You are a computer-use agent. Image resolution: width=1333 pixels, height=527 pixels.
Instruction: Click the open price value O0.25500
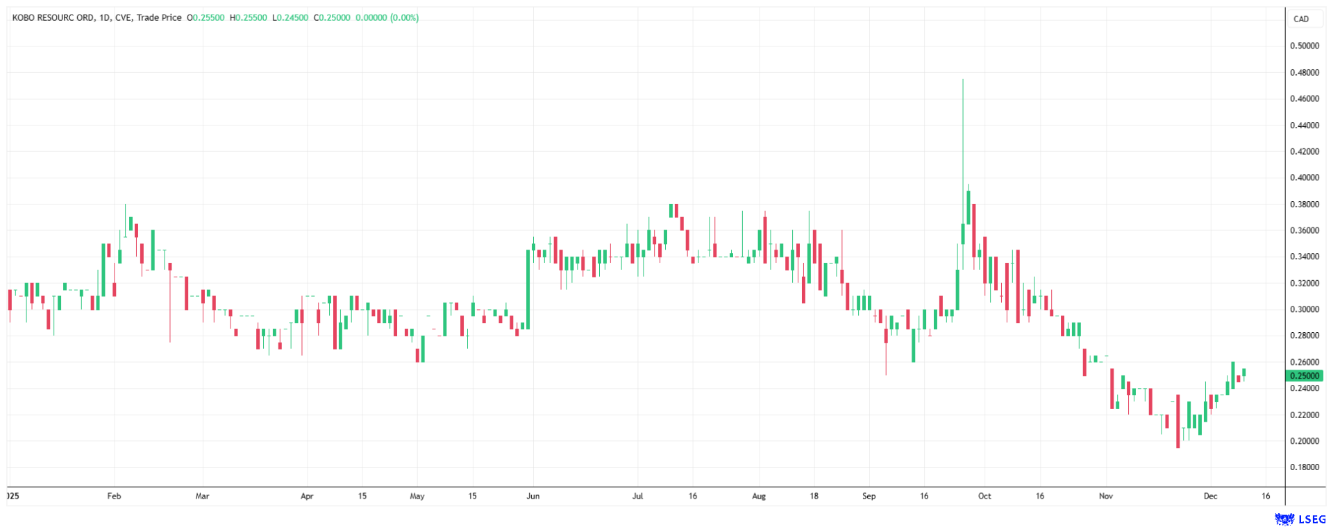tap(206, 17)
